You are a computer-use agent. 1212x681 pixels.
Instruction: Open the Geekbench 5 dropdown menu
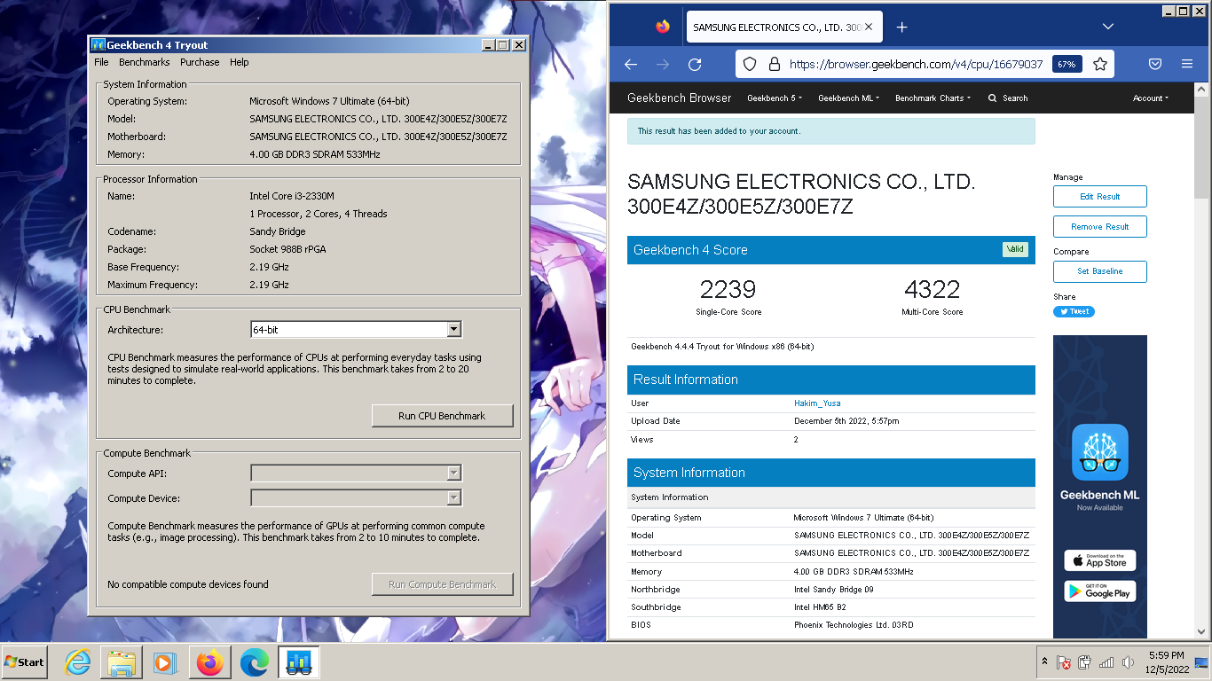(x=774, y=98)
